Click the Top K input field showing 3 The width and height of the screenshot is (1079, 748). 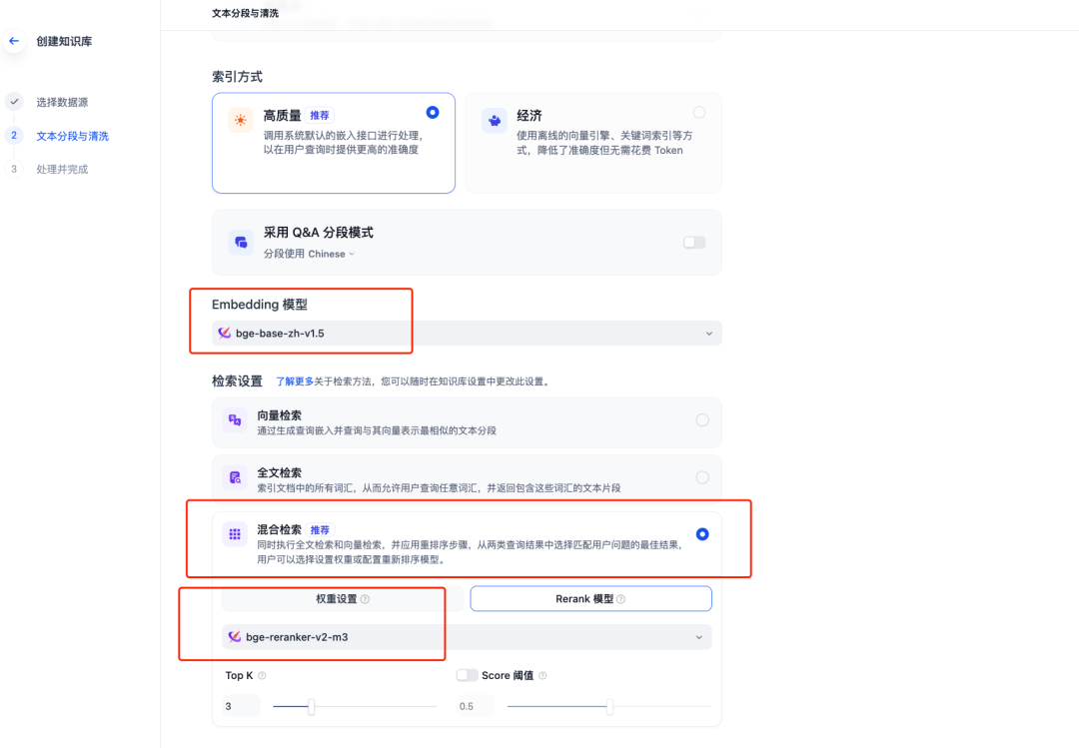[x=239, y=706]
